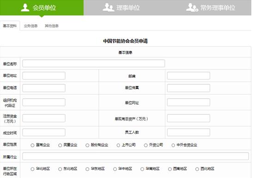Pick the 华南地区 region radio
254x178 pixels.
[142, 169]
